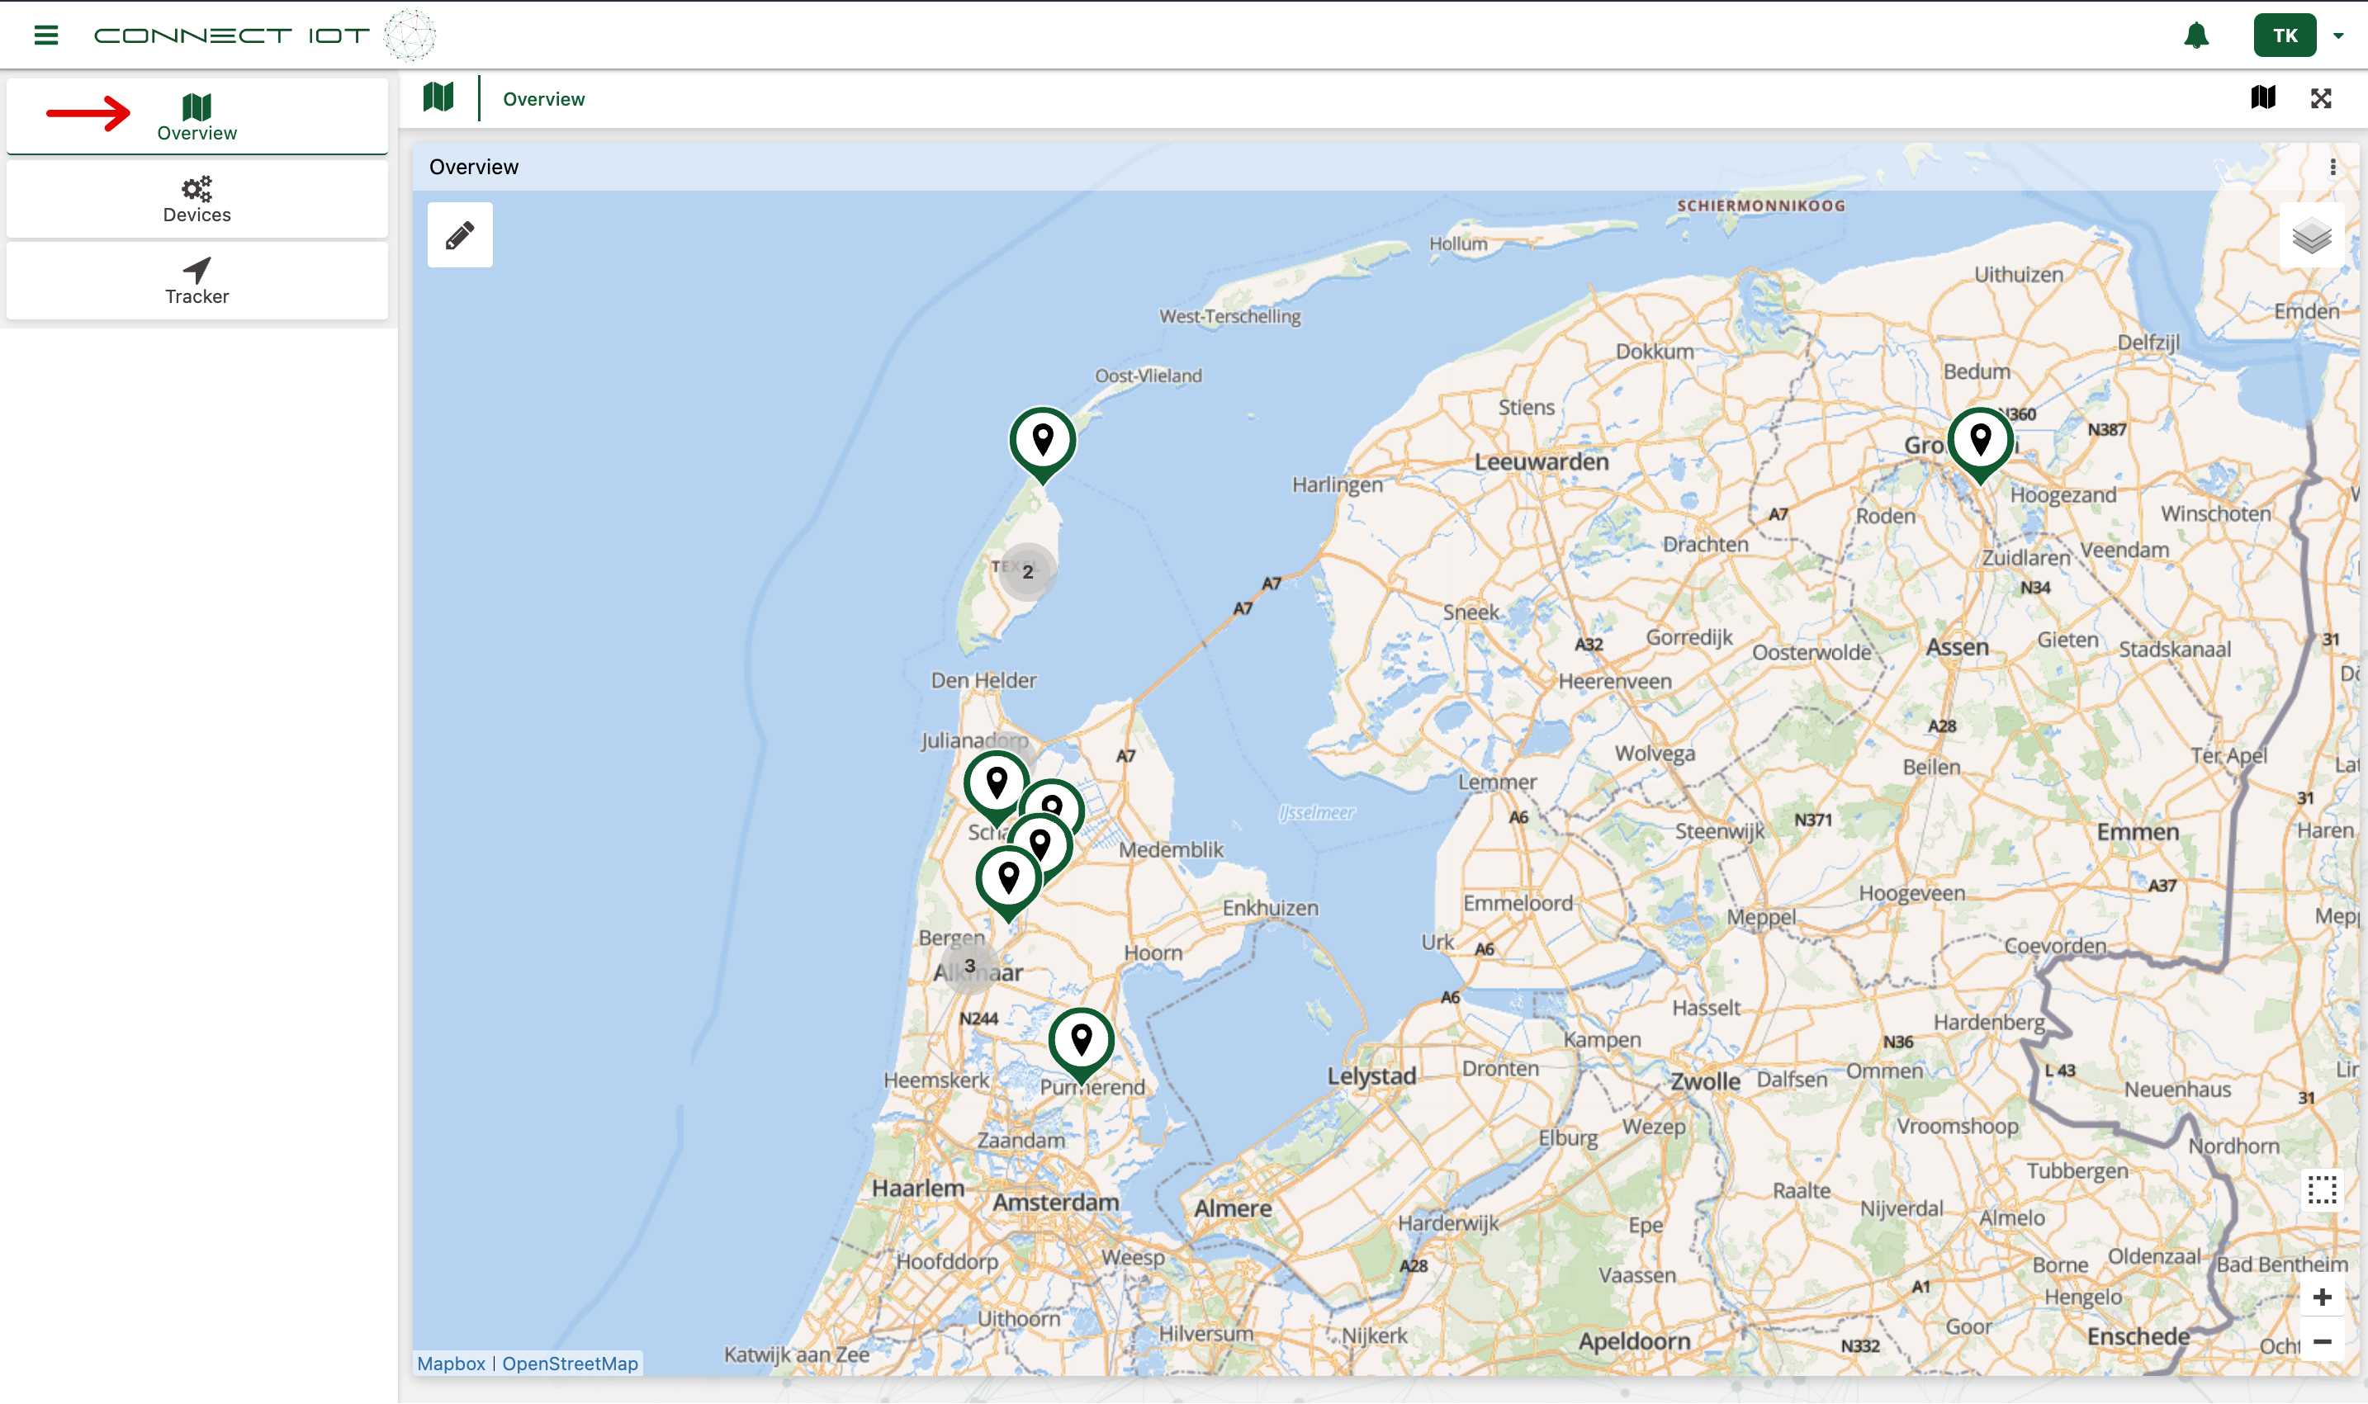Image resolution: width=2368 pixels, height=1404 pixels.
Task: Open the map layers selector
Action: [x=2310, y=235]
